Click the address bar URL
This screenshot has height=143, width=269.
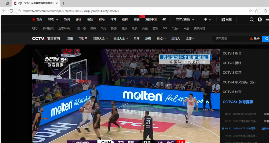tap(71, 11)
